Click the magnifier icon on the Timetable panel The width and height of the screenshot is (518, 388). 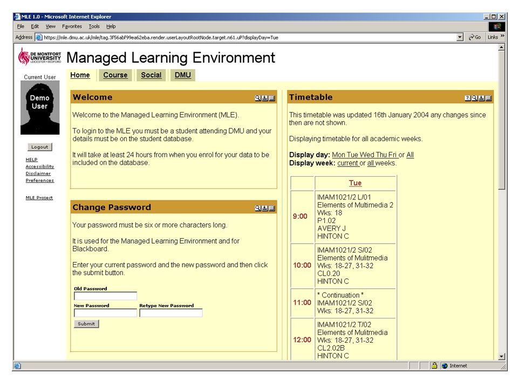474,98
